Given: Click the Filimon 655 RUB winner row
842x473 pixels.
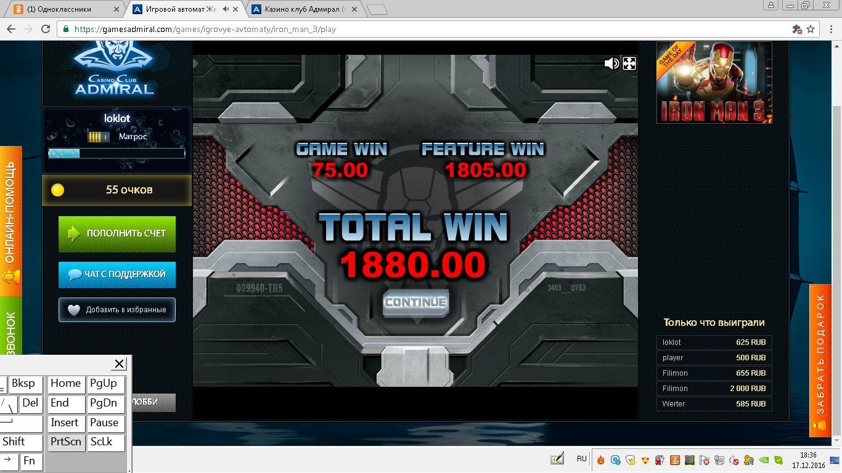Looking at the screenshot, I should pos(714,373).
